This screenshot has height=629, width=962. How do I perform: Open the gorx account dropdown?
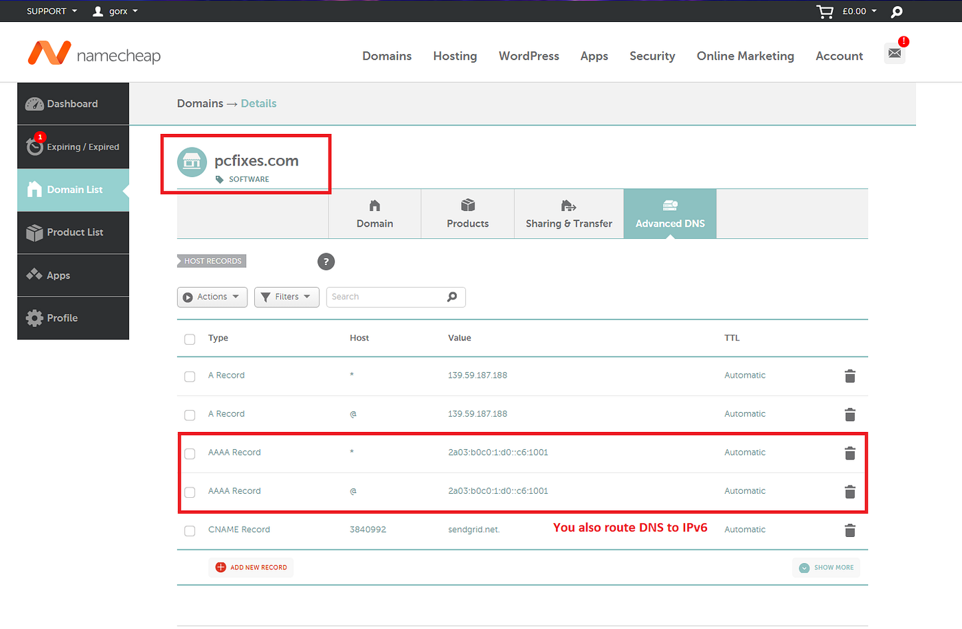click(123, 11)
